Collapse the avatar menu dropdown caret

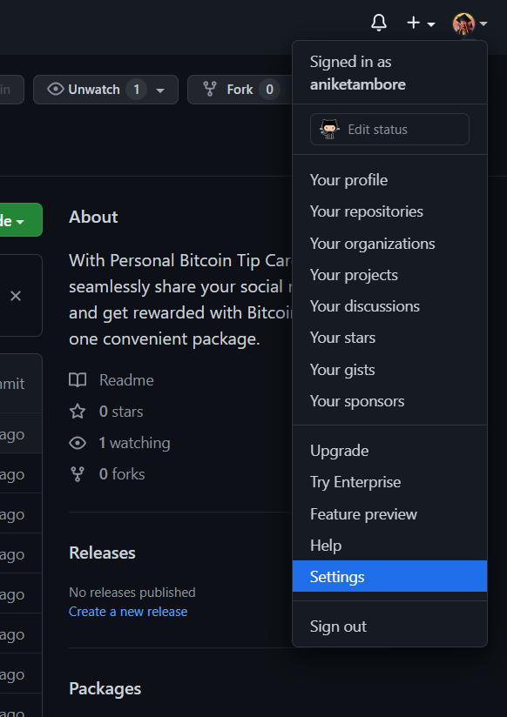click(483, 23)
